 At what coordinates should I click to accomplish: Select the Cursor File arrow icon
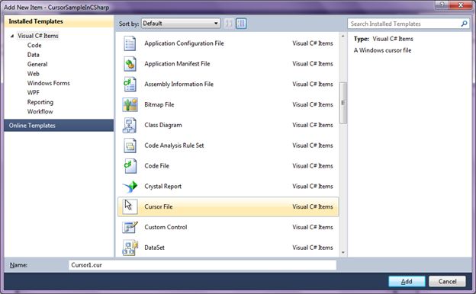pos(130,206)
